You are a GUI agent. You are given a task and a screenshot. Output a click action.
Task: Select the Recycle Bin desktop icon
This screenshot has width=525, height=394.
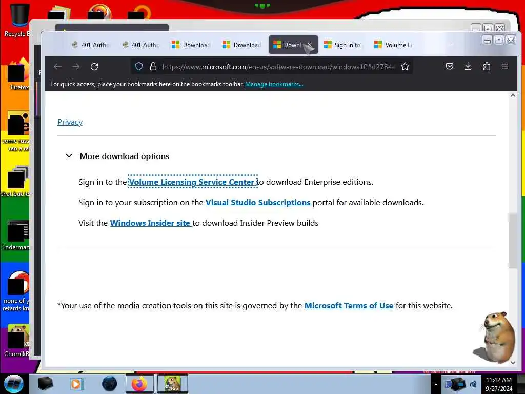pos(17,20)
